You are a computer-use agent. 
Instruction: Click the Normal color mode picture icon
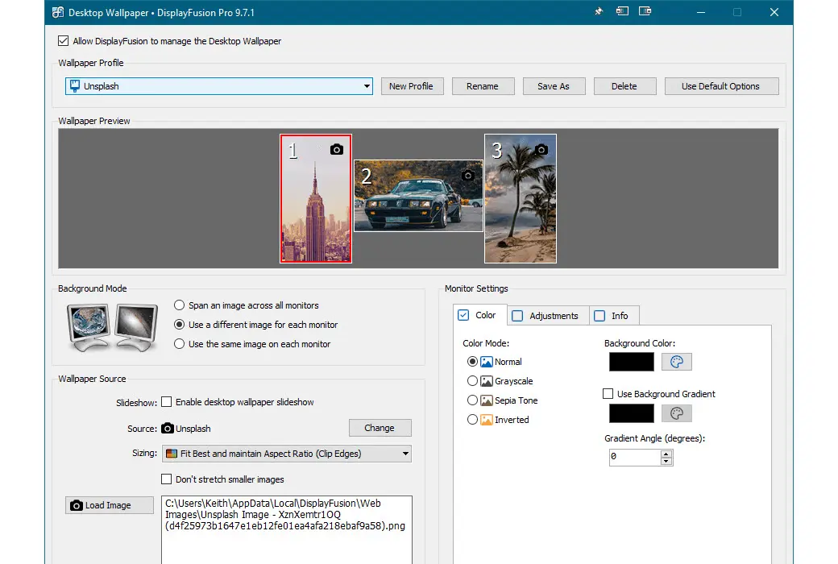(x=487, y=362)
